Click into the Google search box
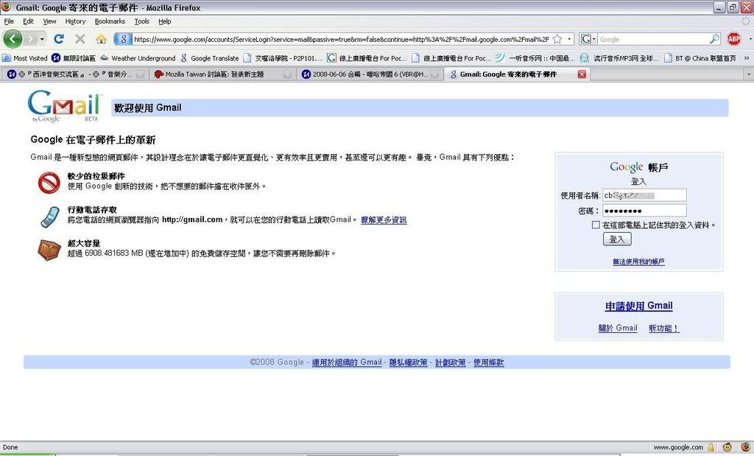754x456 pixels. pos(653,40)
